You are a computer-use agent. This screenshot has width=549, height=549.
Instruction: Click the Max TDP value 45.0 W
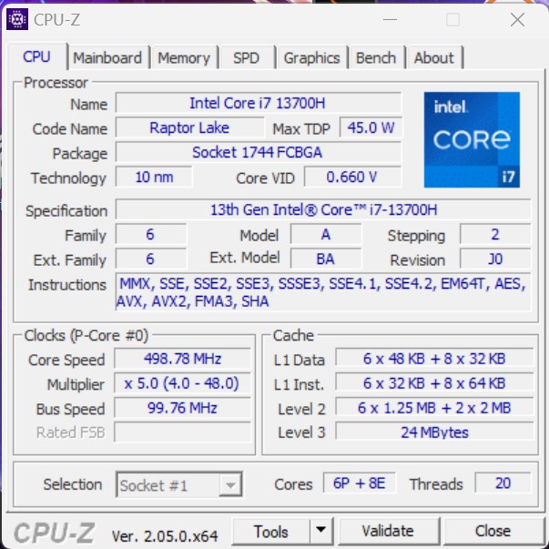click(x=371, y=127)
